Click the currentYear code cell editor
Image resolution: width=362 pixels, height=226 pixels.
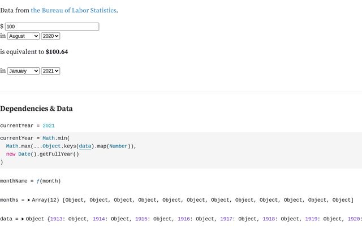(181, 150)
